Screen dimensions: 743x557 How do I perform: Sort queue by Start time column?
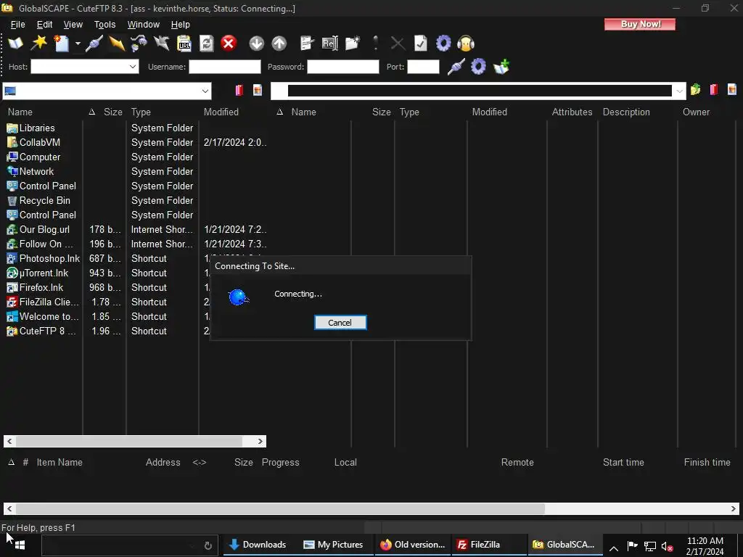[x=623, y=462]
